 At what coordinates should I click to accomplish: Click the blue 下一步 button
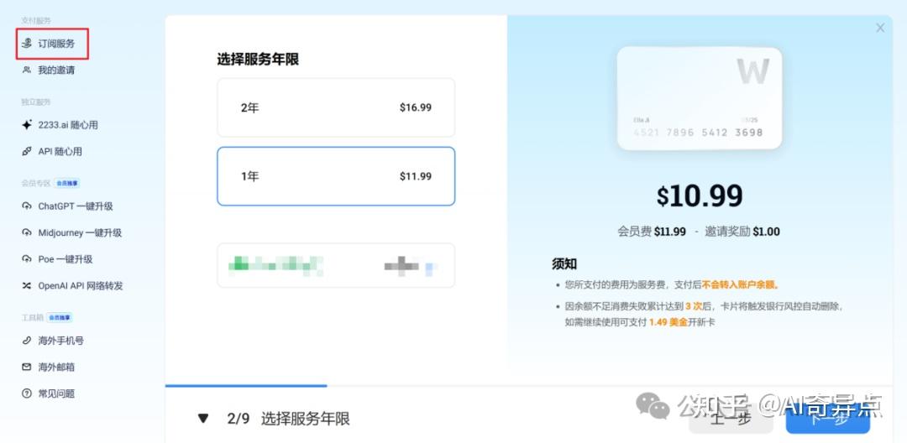point(828,418)
